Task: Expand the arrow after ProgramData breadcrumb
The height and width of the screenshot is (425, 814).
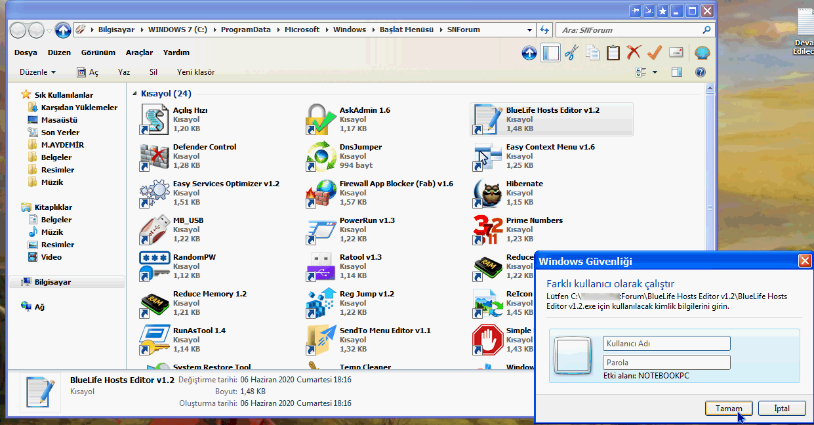Action: click(278, 30)
